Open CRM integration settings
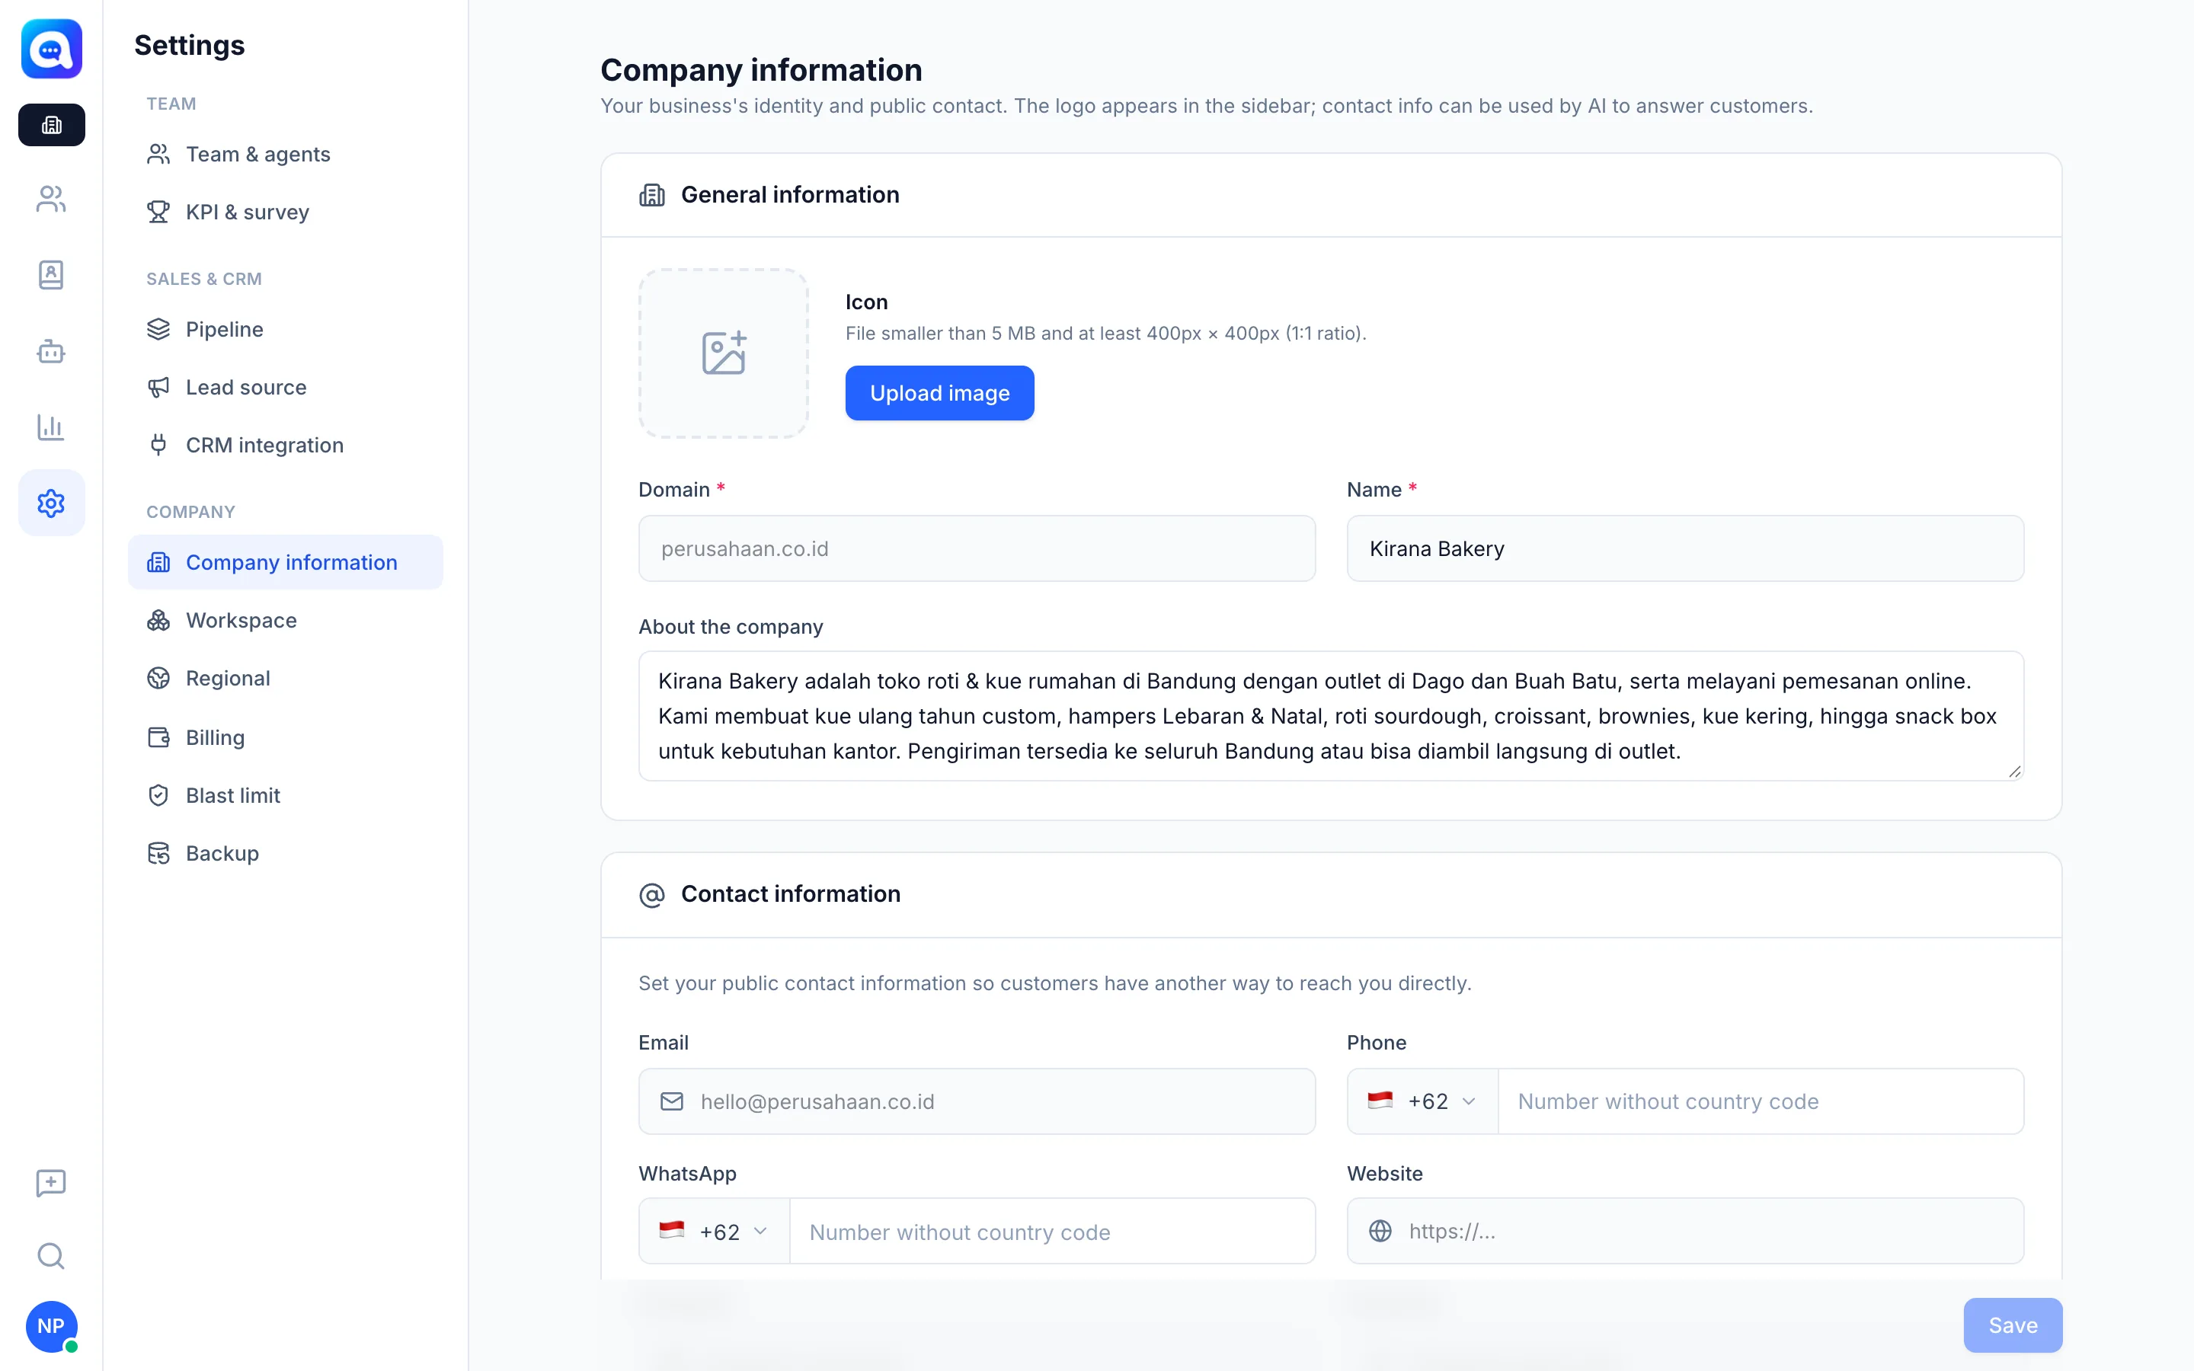This screenshot has height=1371, width=2194. tap(286, 446)
